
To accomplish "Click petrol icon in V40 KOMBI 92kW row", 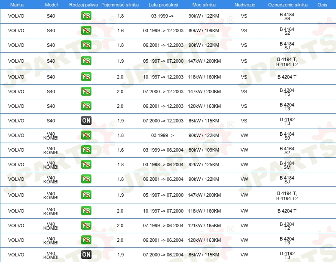I will pyautogui.click(x=86, y=165).
